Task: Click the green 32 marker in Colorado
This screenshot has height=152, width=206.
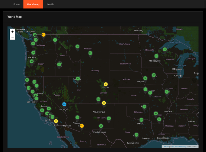Action: pos(98,99)
